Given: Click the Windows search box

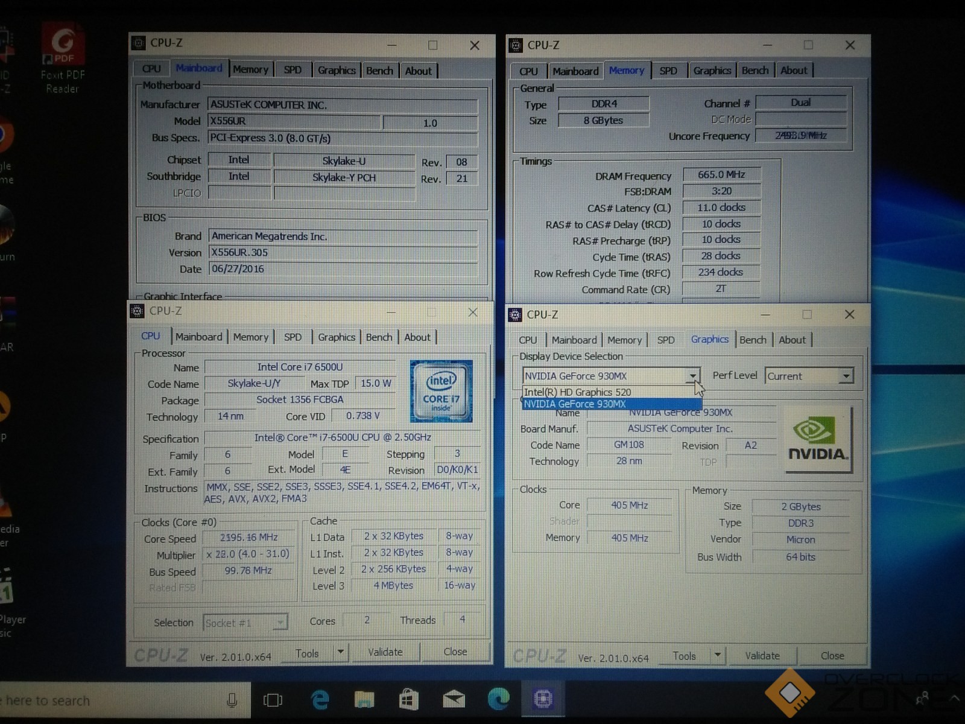Looking at the screenshot, I should [x=125, y=700].
